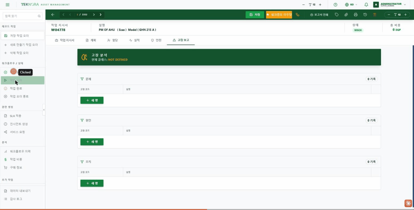The height and width of the screenshot is (210, 414).
Task: Select 데이터 내보내기 in sidebar
Action: coord(23,191)
